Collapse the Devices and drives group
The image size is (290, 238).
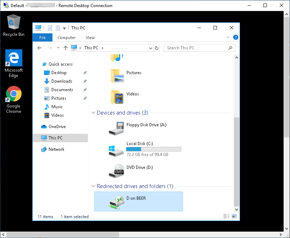tap(94, 113)
